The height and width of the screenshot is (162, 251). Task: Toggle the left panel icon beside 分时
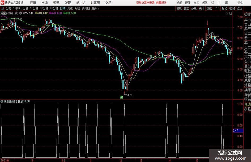click(2, 8)
